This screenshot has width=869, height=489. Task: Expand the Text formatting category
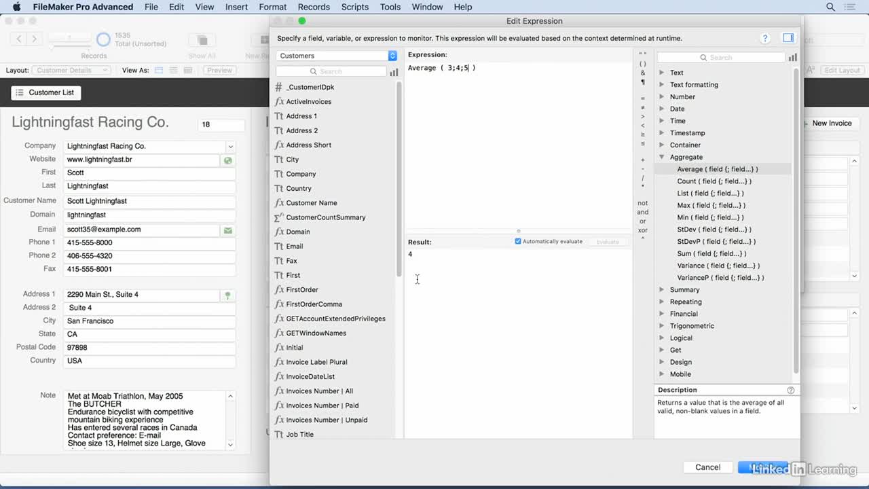[x=662, y=85]
